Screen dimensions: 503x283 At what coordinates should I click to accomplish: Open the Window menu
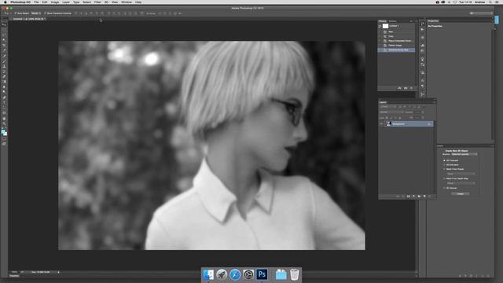pos(127,2)
